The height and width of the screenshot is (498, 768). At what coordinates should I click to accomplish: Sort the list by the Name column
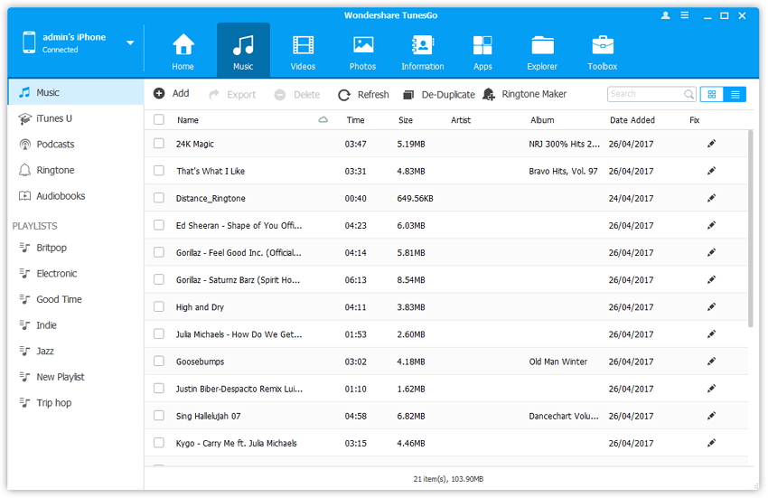[188, 119]
